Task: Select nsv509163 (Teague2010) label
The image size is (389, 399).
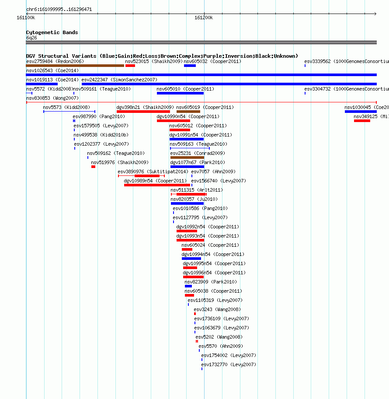Action: [x=198, y=144]
